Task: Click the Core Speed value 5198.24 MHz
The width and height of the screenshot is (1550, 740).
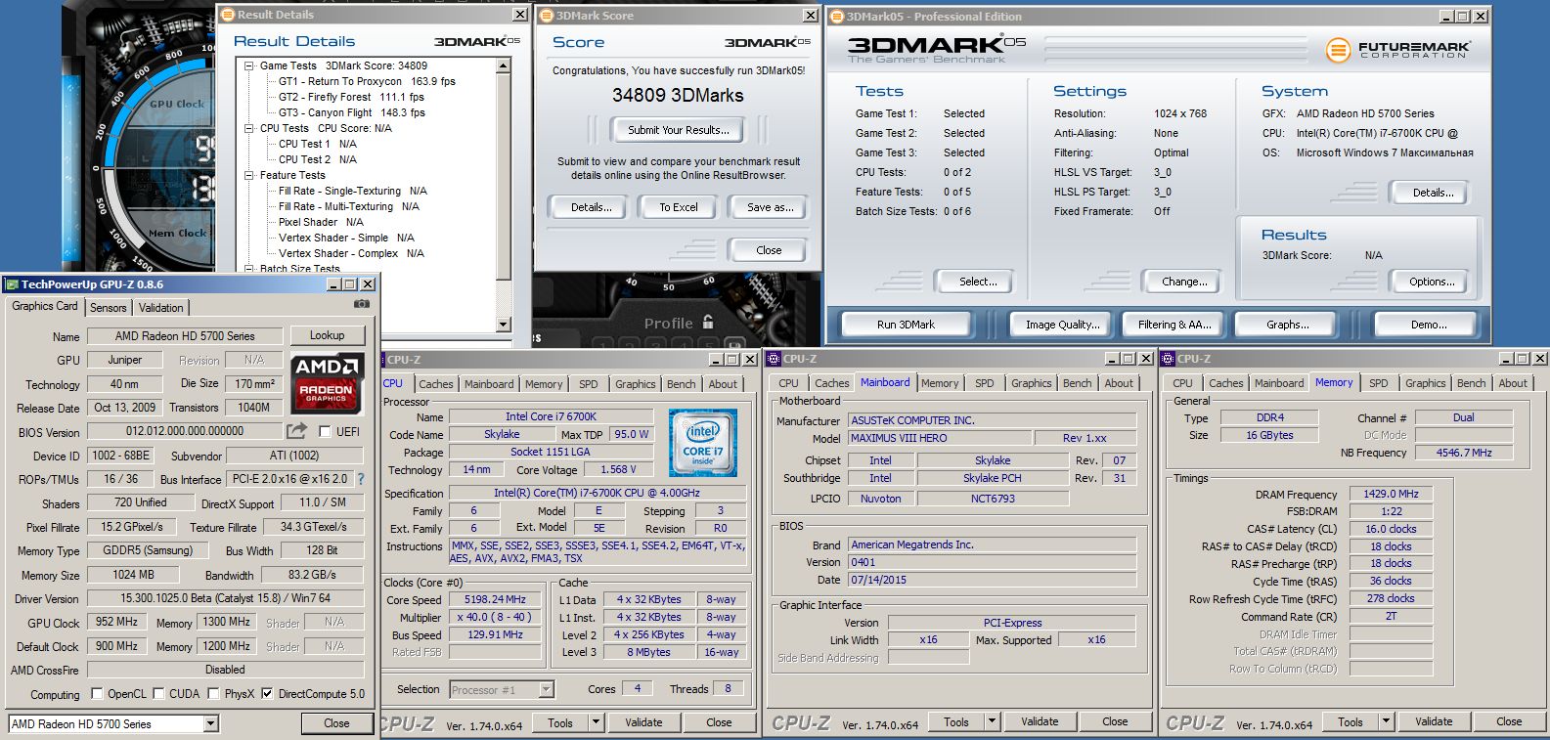Action: click(496, 599)
